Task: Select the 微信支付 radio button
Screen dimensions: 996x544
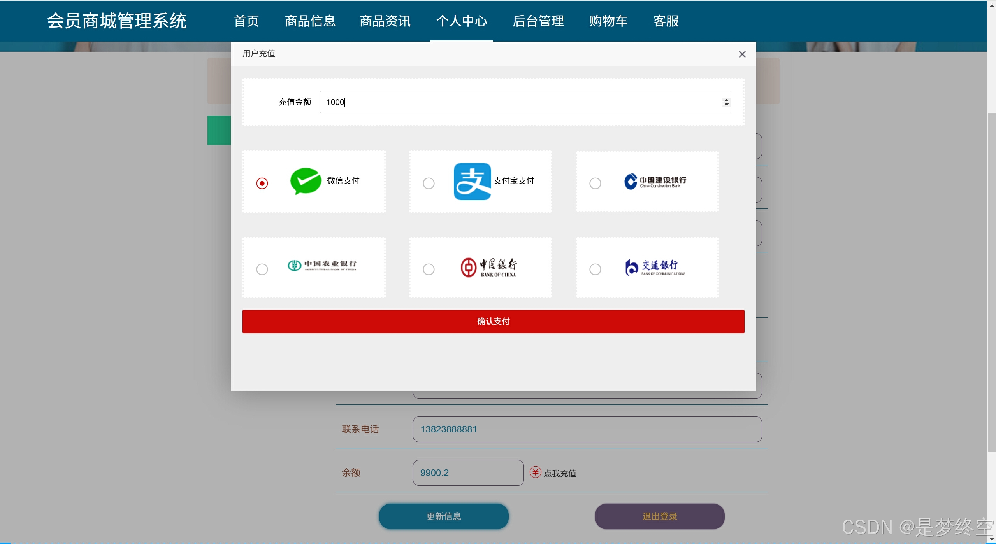Action: coord(262,183)
